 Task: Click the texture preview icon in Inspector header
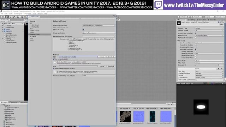pyautogui.click(x=179, y=23)
